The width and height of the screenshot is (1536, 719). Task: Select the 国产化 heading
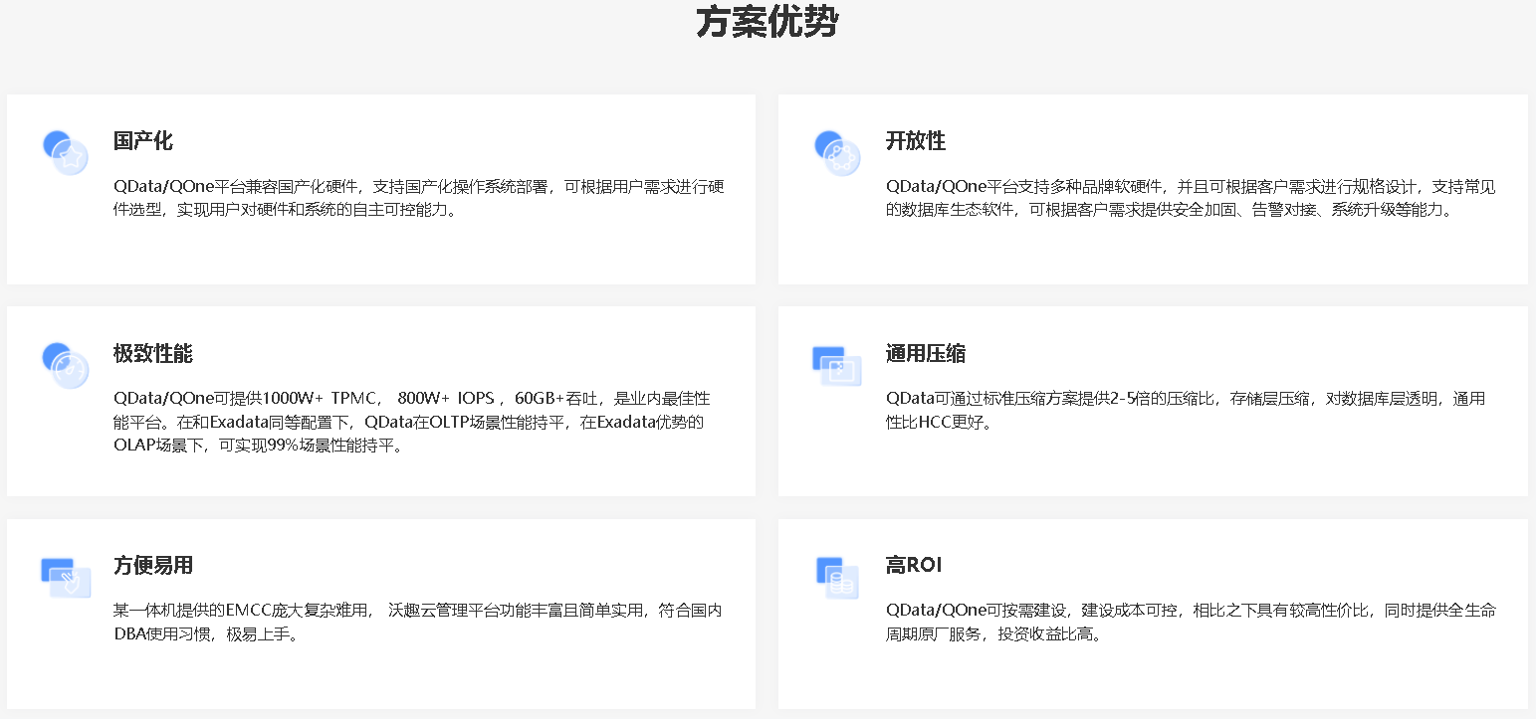point(143,141)
